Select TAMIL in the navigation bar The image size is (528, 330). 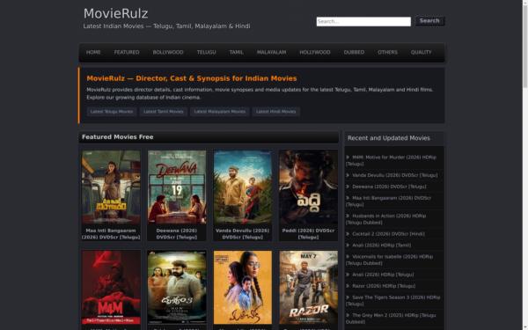(237, 52)
